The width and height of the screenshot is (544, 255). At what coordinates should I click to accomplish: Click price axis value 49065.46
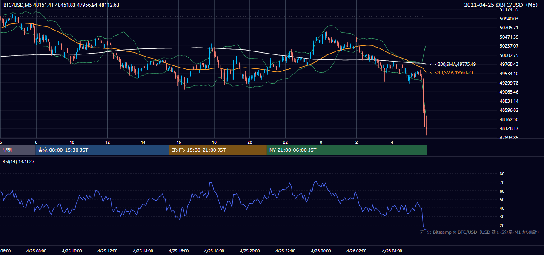pos(509,92)
